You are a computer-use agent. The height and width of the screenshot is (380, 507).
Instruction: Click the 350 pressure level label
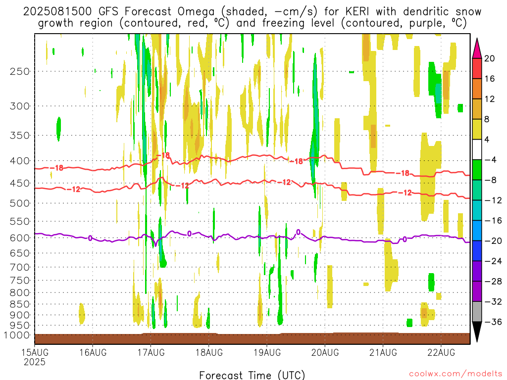coord(20,136)
